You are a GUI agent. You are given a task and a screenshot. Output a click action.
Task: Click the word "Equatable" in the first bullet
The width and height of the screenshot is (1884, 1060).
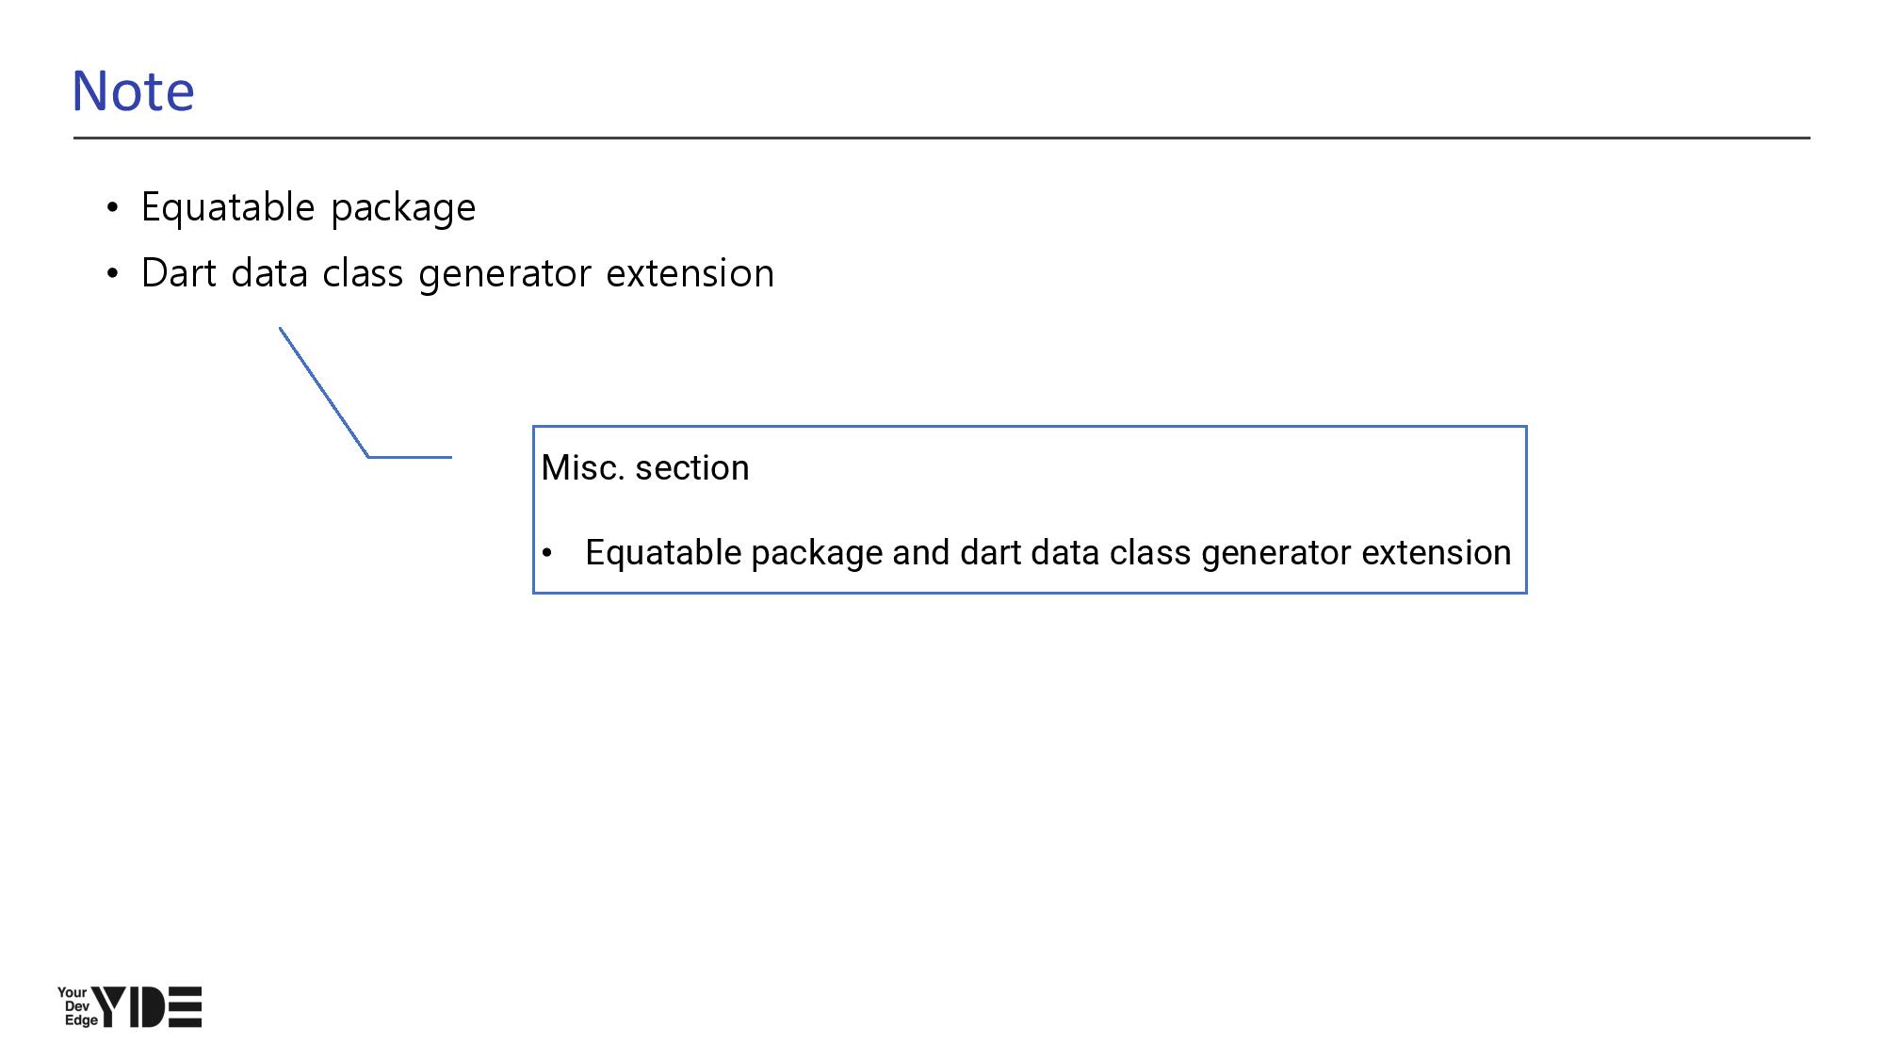[x=228, y=207]
